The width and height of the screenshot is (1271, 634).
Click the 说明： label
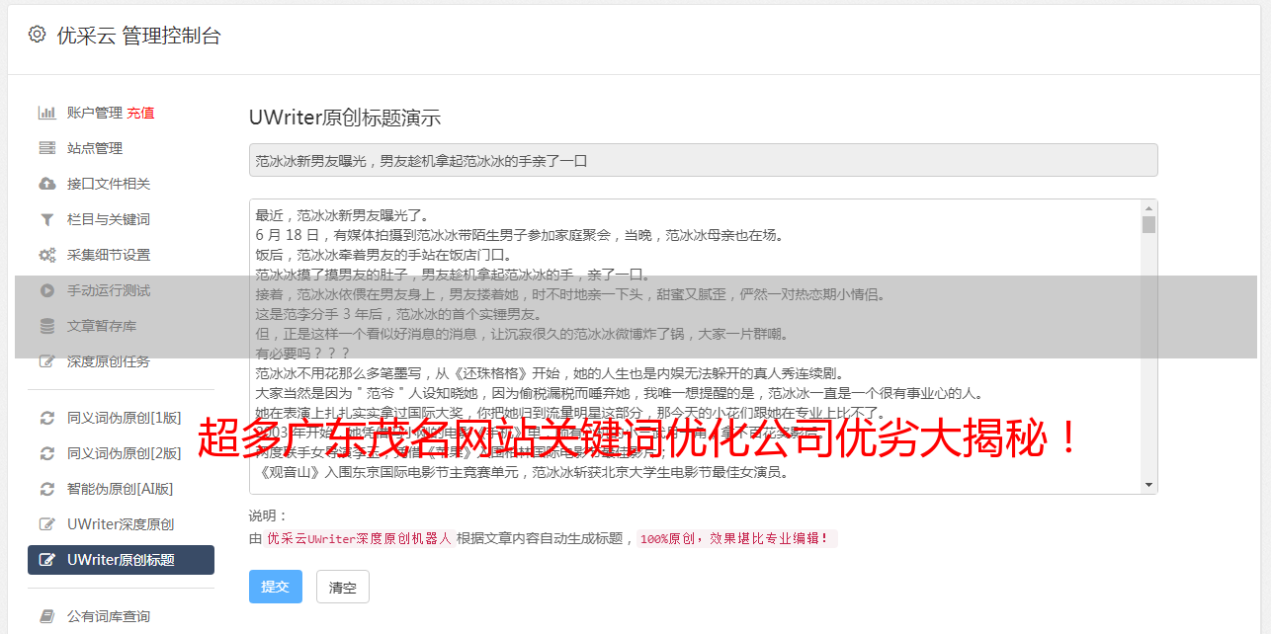269,515
